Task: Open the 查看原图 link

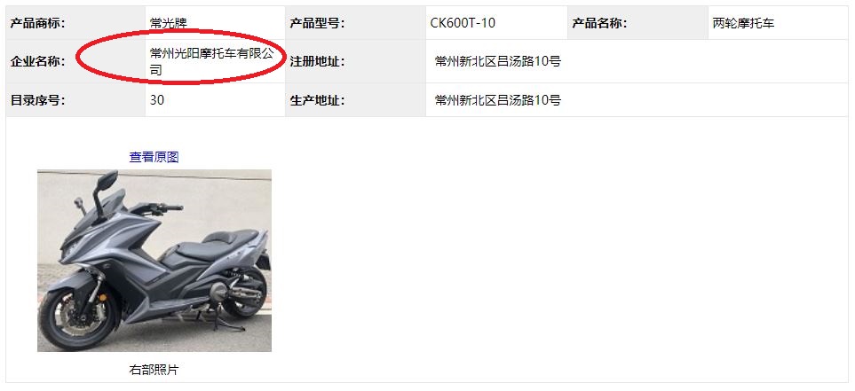Action: tap(154, 158)
